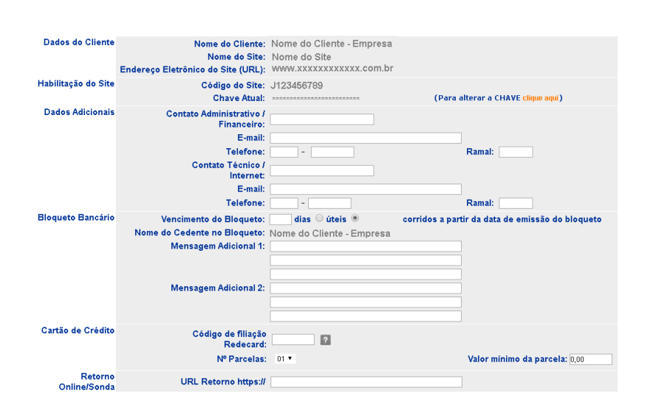The height and width of the screenshot is (413, 656).
Task: Click the 'Dados do Cliente' section heading
Action: [x=79, y=42]
